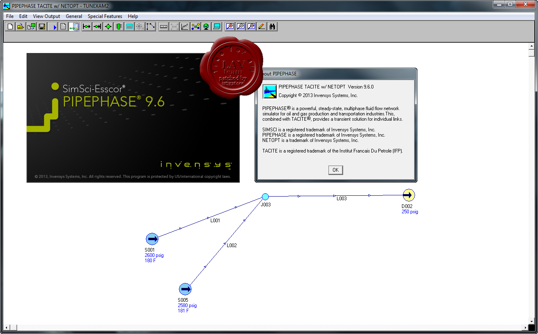This screenshot has width=538, height=334.
Task: Select the sink node tool icon
Action: click(97, 27)
